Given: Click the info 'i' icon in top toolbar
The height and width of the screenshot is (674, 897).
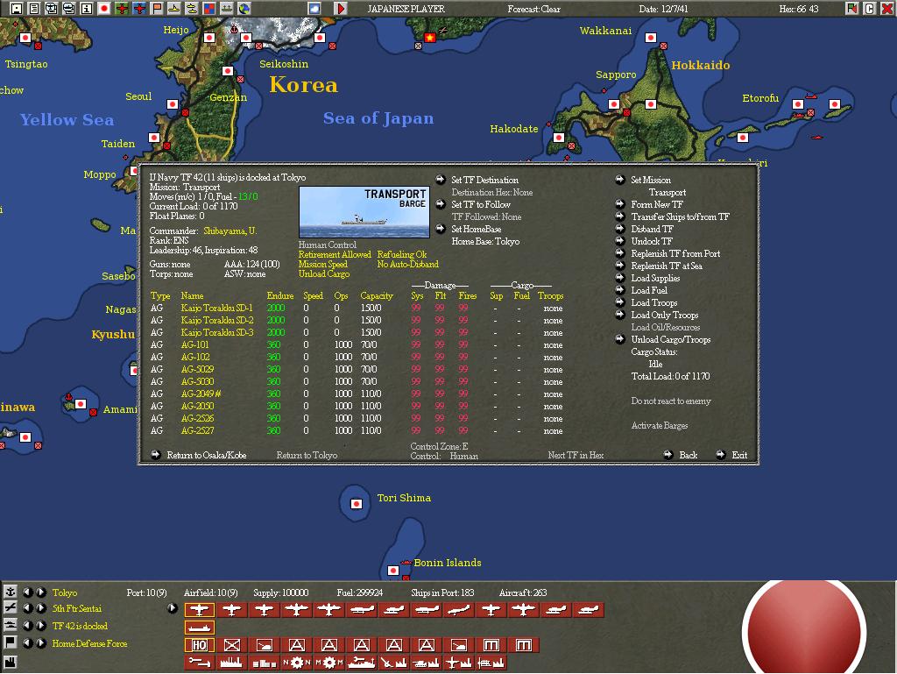Looking at the screenshot, I should (87, 8).
